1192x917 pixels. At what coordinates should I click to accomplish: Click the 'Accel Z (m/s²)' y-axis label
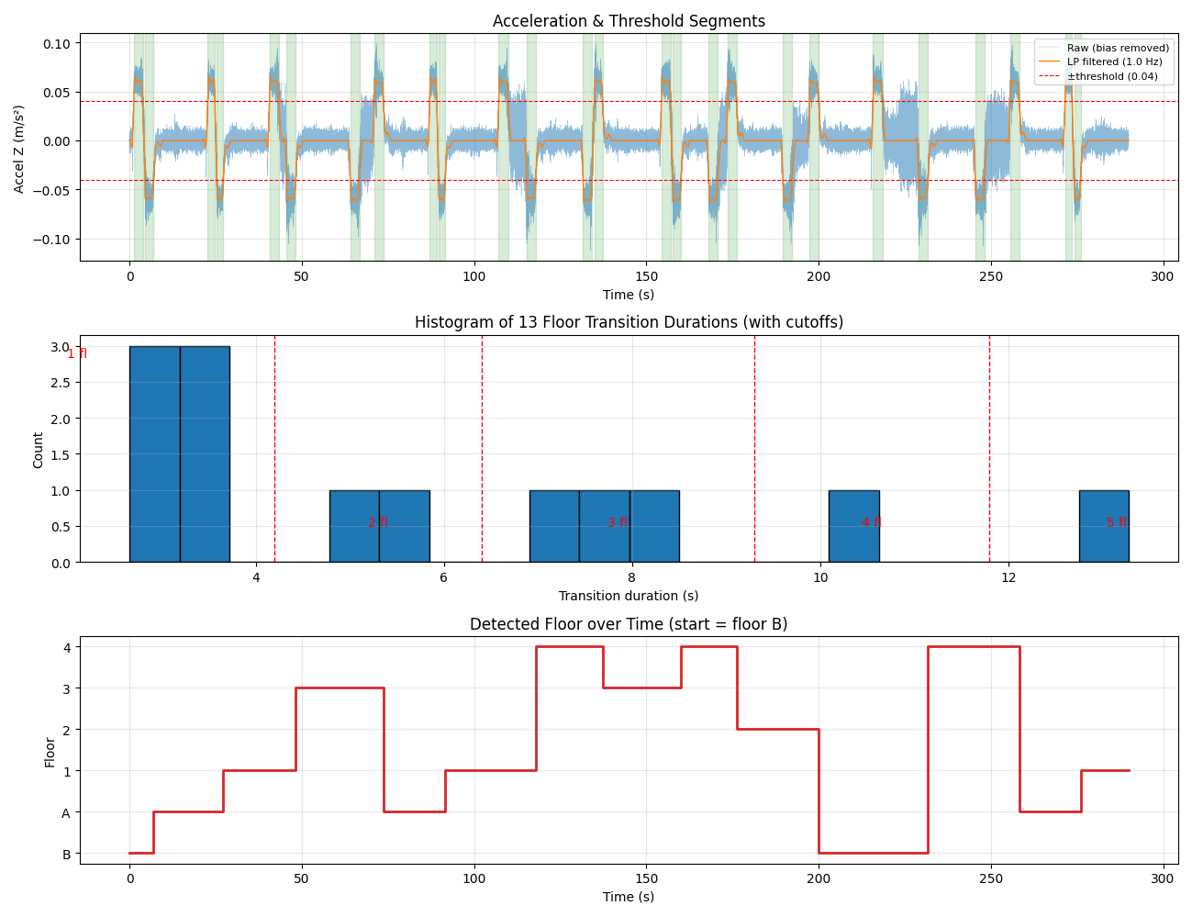click(19, 147)
